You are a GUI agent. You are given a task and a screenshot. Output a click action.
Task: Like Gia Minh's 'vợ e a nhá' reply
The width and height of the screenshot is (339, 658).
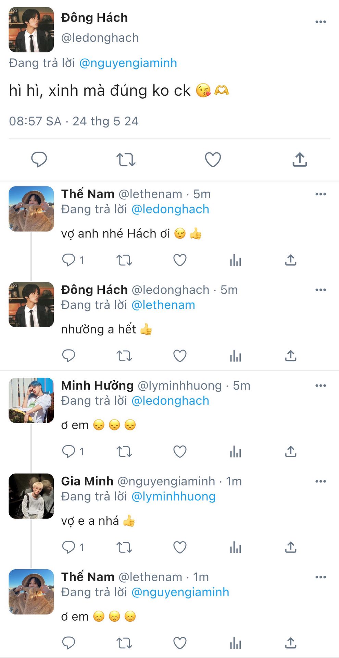pyautogui.click(x=180, y=547)
